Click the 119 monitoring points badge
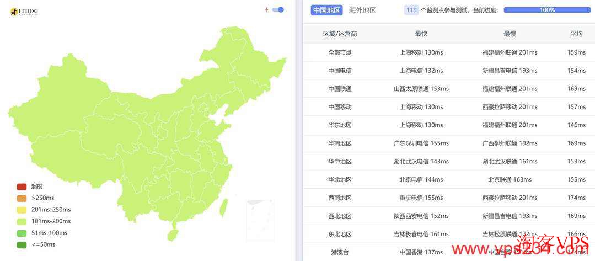This screenshot has width=595, height=261. click(412, 10)
